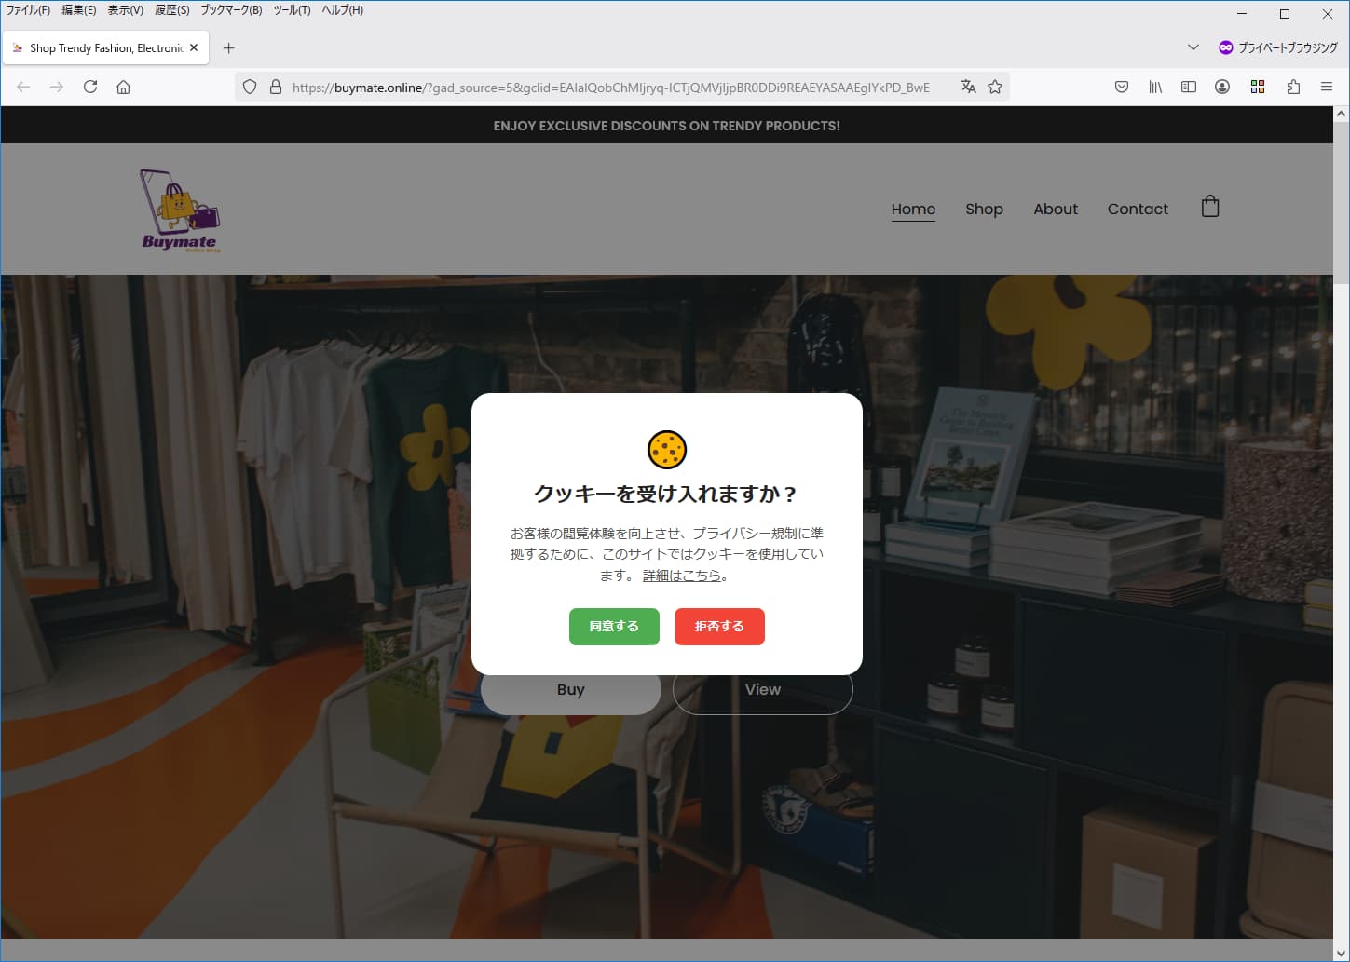Open the browser home page
The width and height of the screenshot is (1350, 962).
coord(123,87)
